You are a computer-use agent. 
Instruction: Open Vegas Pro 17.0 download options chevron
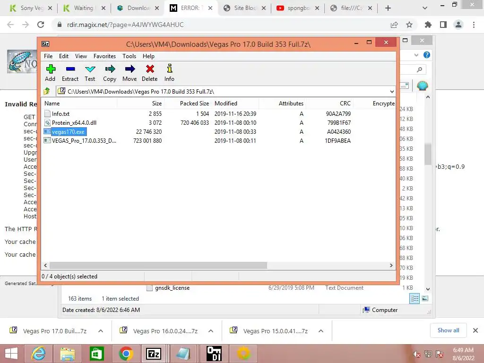tap(101, 331)
